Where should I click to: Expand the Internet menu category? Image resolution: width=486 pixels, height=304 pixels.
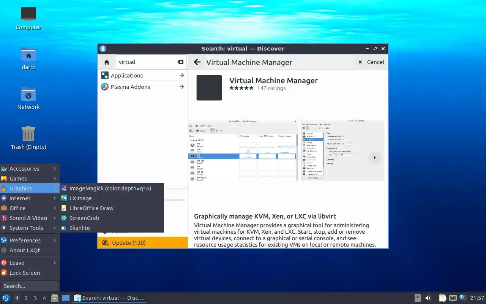(x=30, y=198)
